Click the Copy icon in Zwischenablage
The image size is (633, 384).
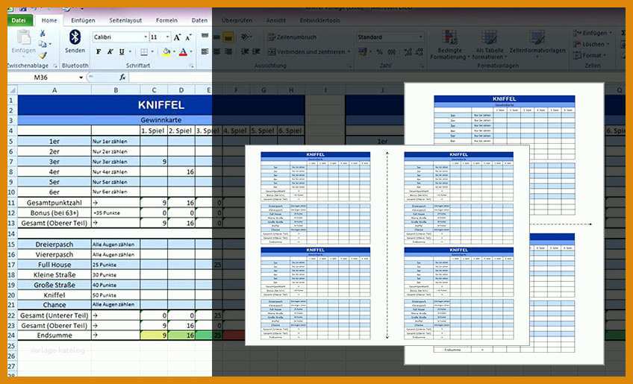43,44
